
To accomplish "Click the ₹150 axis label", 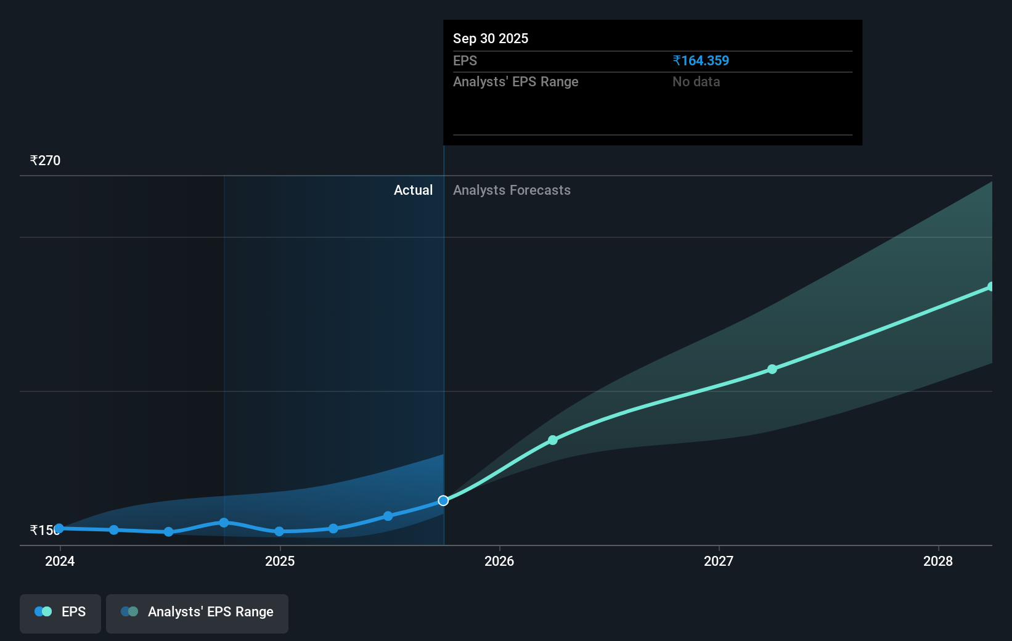I will pos(45,529).
